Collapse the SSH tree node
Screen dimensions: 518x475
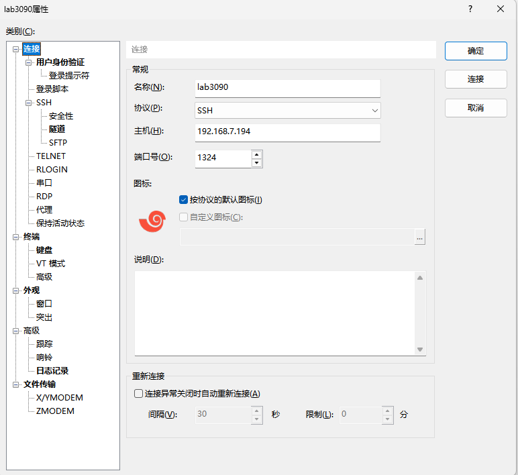pyautogui.click(x=28, y=103)
